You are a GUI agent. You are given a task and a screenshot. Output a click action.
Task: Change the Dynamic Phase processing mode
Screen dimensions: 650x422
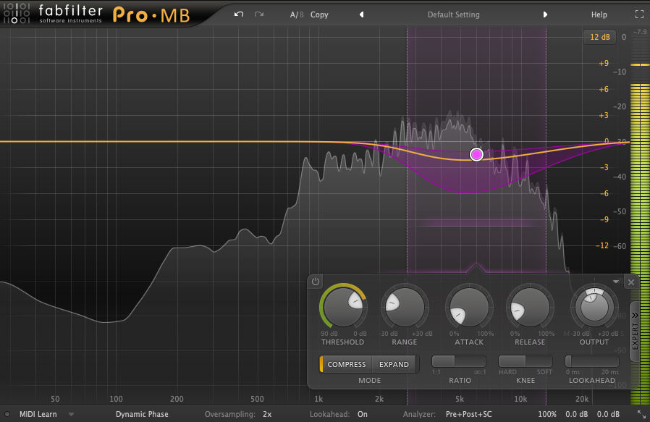pos(142,414)
